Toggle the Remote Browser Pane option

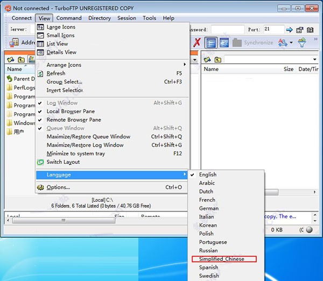(x=113, y=120)
